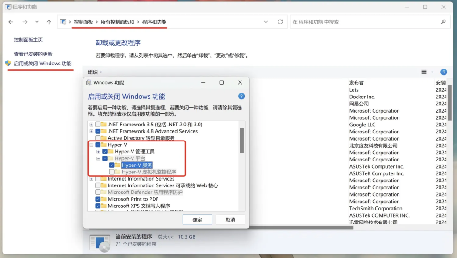
Task: Open address bar history dropdown
Action: click(x=266, y=22)
